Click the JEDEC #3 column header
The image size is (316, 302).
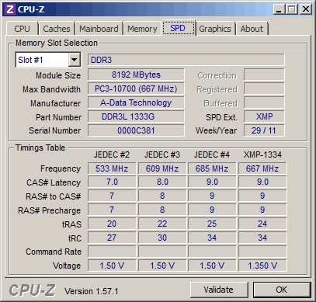(162, 154)
